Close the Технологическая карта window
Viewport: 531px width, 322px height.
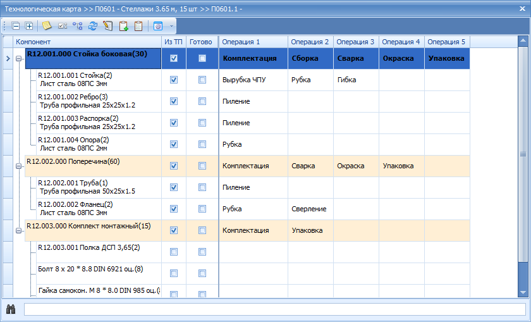[x=523, y=8]
